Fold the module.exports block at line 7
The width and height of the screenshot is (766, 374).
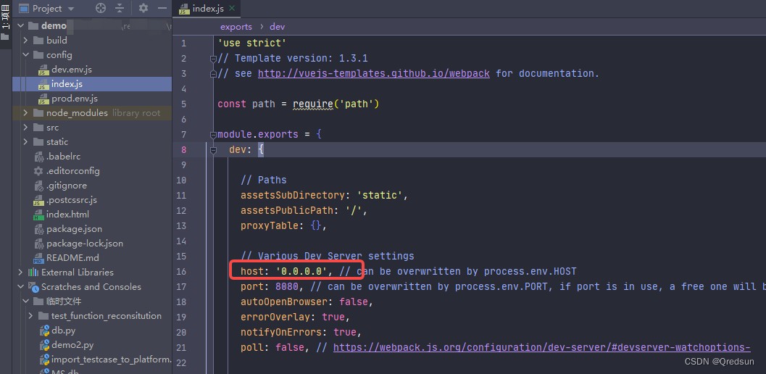pyautogui.click(x=213, y=134)
